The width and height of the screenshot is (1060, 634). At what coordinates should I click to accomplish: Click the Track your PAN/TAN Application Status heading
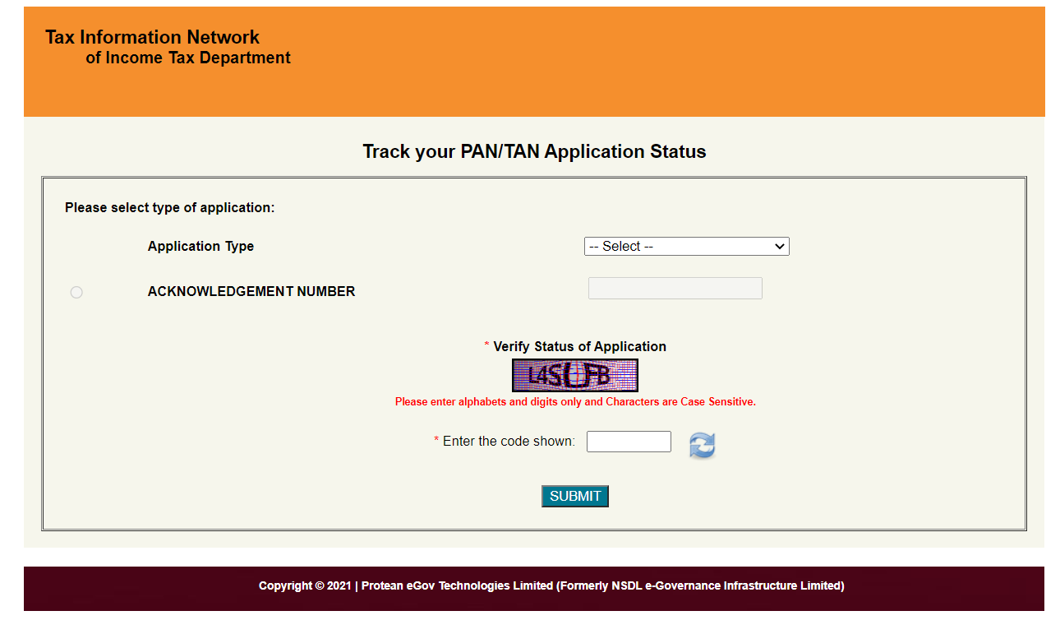534,151
